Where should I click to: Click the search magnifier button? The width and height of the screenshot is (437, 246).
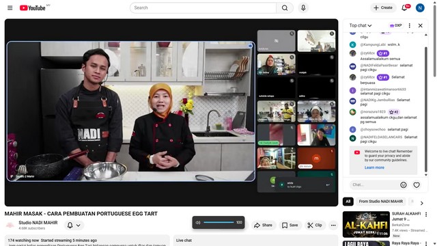pos(285,8)
